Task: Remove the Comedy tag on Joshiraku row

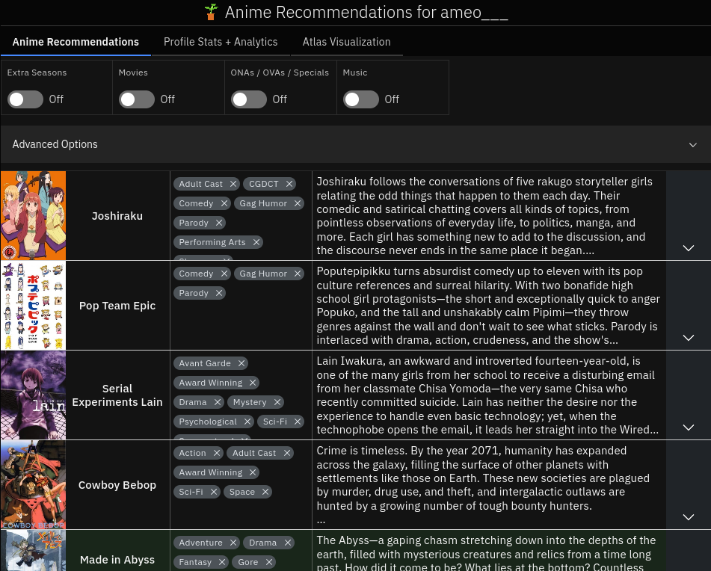Action: [x=224, y=203]
